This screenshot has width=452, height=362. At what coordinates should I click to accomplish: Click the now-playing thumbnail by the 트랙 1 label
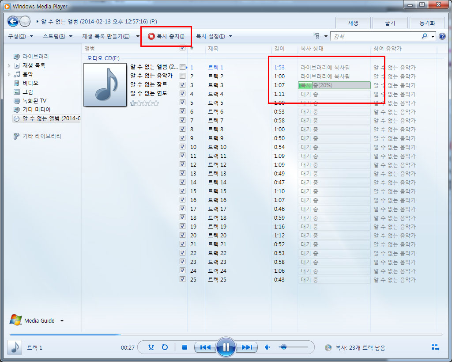tap(15, 347)
